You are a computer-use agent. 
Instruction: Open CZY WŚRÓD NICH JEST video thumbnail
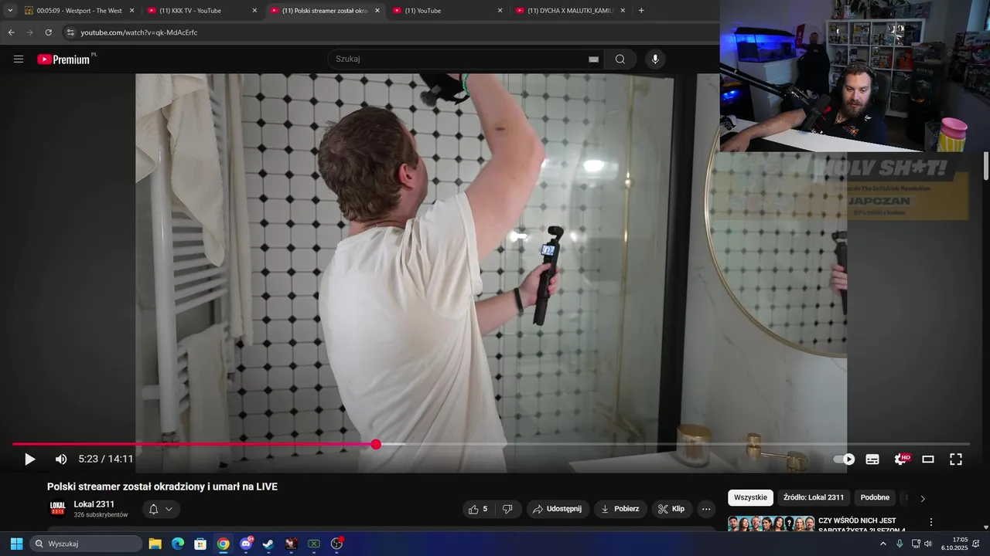click(x=770, y=524)
